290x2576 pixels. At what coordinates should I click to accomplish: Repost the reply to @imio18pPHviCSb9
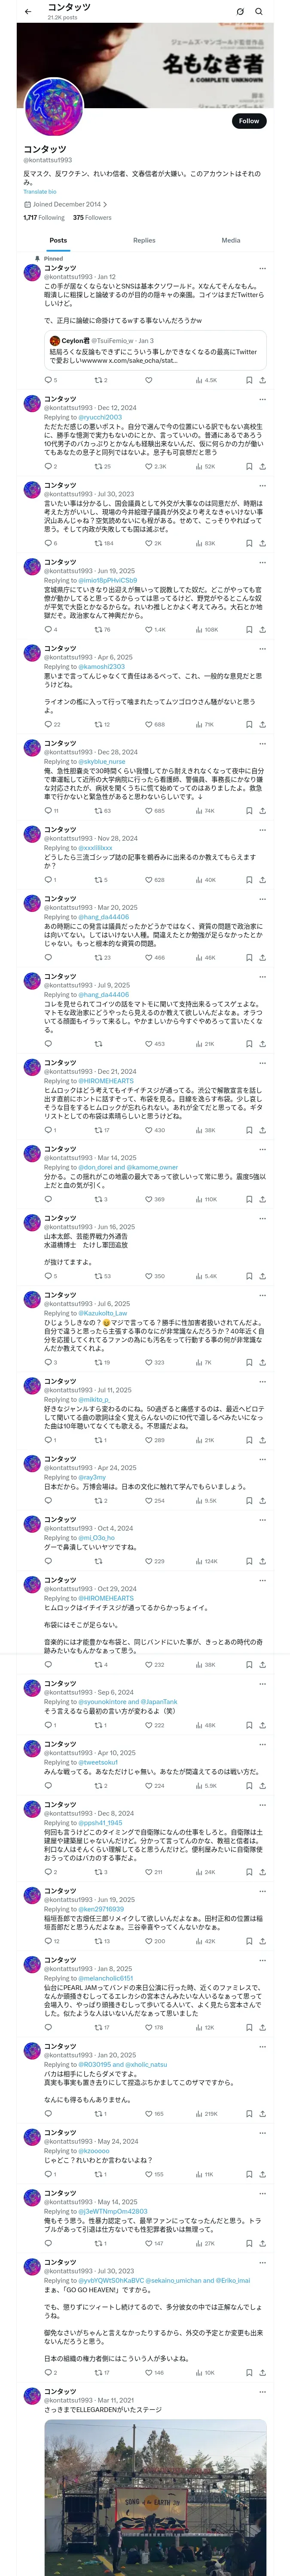[x=103, y=630]
